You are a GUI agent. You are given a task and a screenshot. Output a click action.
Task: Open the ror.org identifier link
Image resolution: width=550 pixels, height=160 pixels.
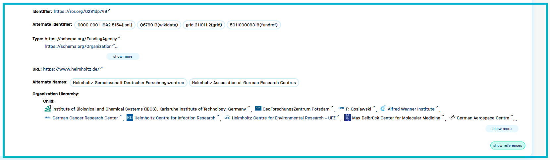coord(81,11)
